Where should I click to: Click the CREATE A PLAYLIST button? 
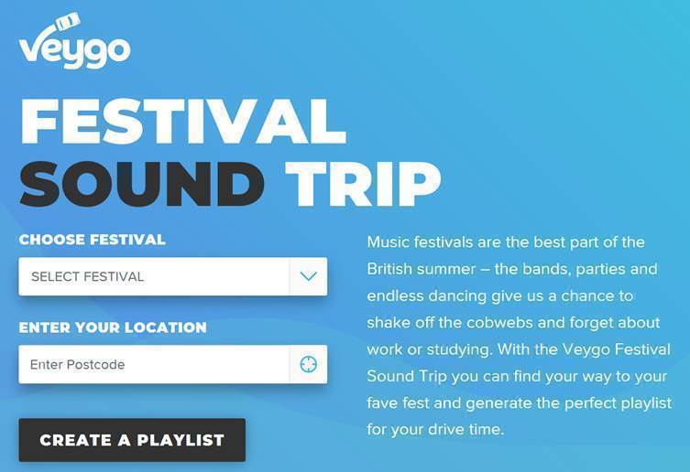click(132, 440)
